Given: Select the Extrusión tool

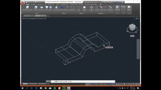Looking at the screenshot, I should (x=36, y=8).
